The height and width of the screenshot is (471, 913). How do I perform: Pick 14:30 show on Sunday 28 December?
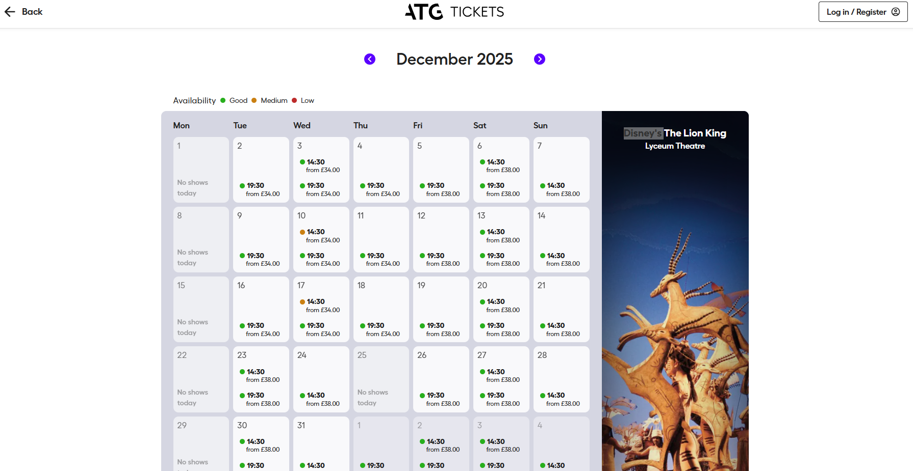click(560, 399)
